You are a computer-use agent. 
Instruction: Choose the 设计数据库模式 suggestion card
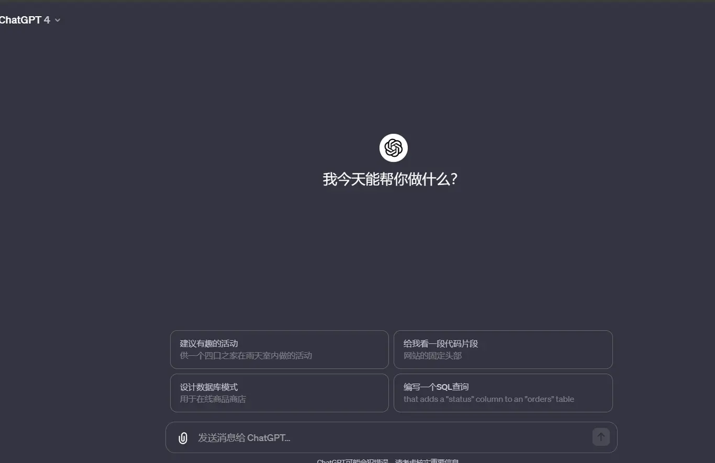point(279,393)
